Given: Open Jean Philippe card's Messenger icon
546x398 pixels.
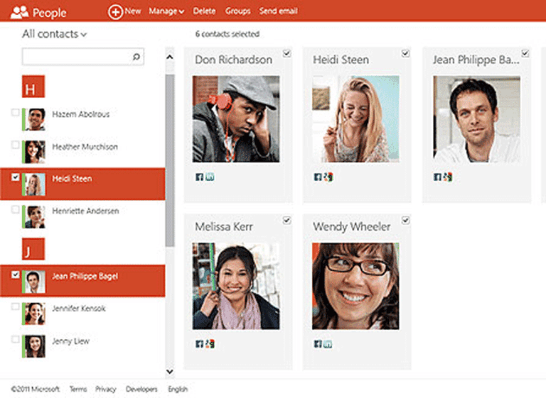Looking at the screenshot, I should (x=447, y=177).
